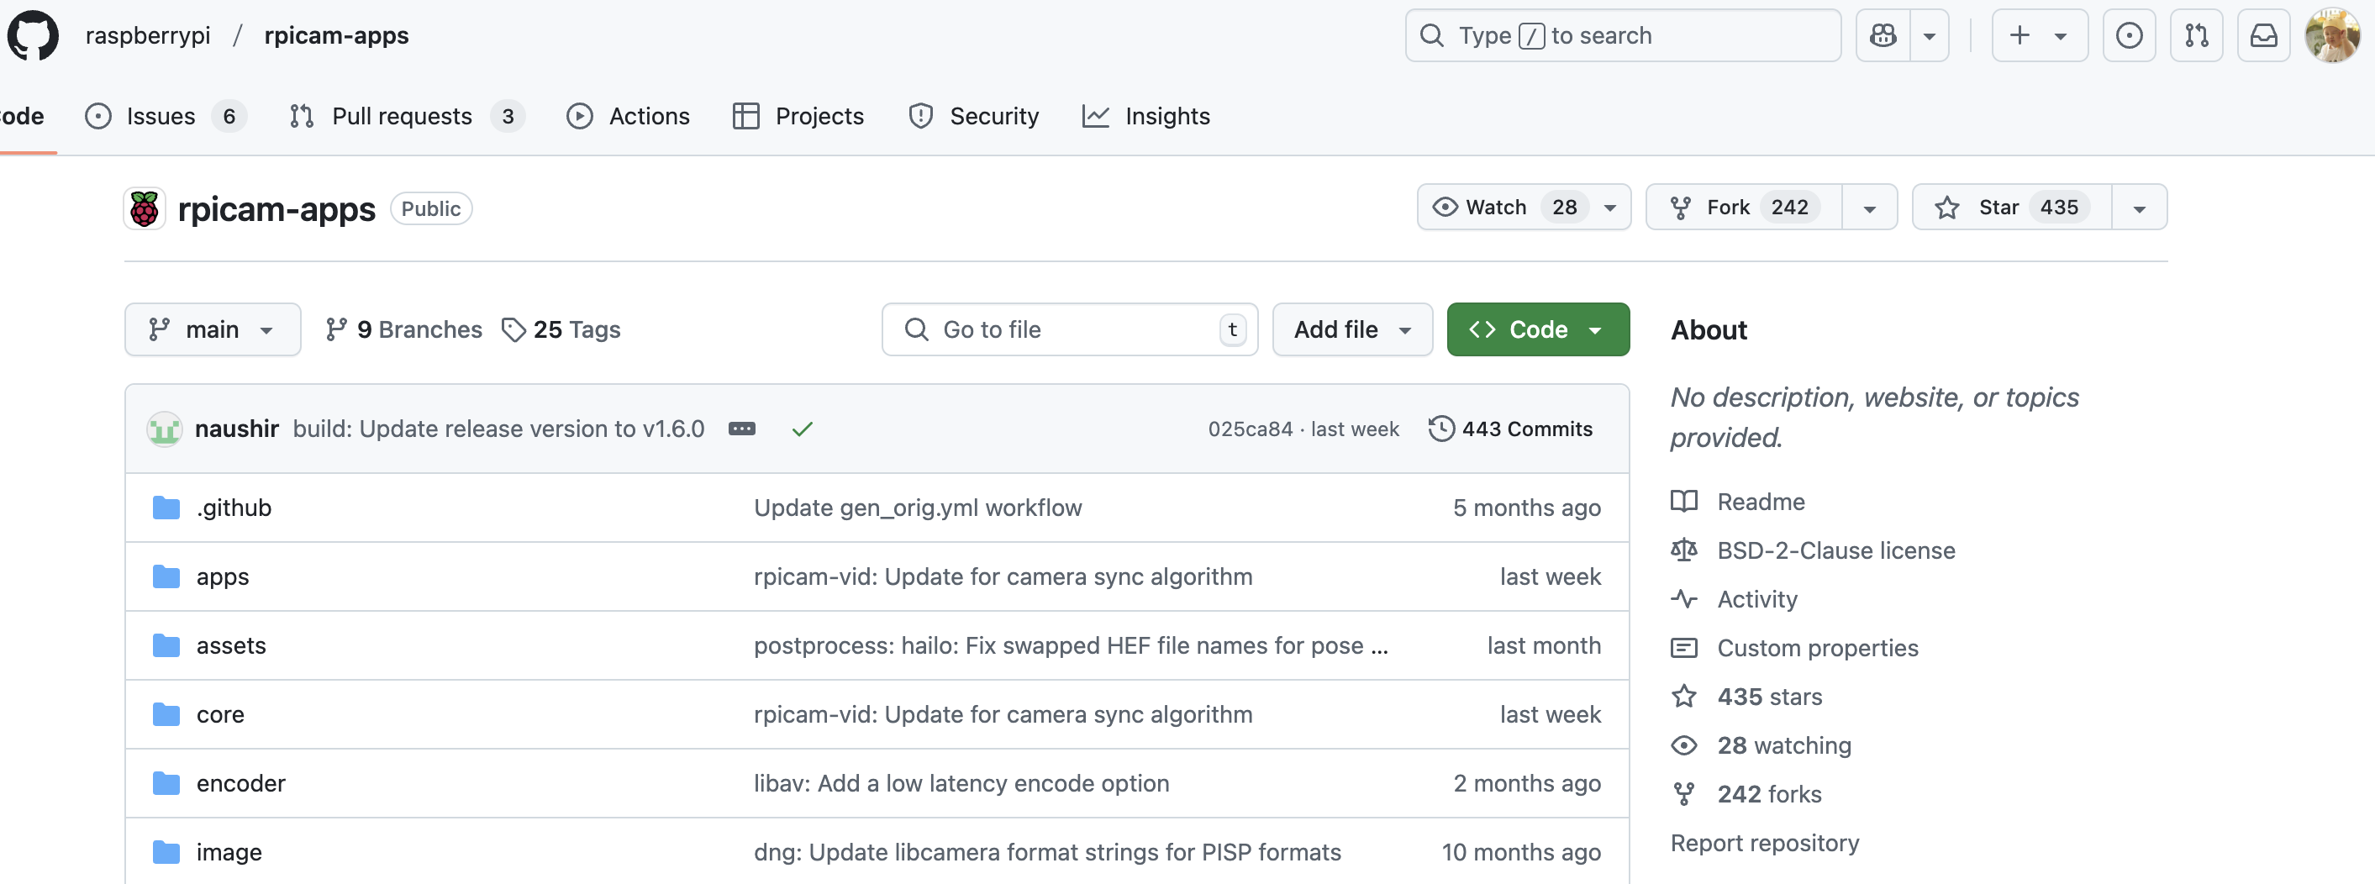
Task: Focus the Type / to search field
Action: [x=1623, y=36]
